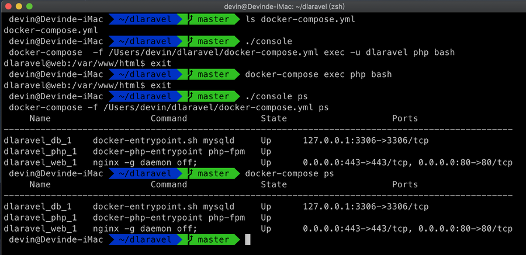Click the blue '~/dlaravel' segment on the 'ls' prompt

[145, 19]
